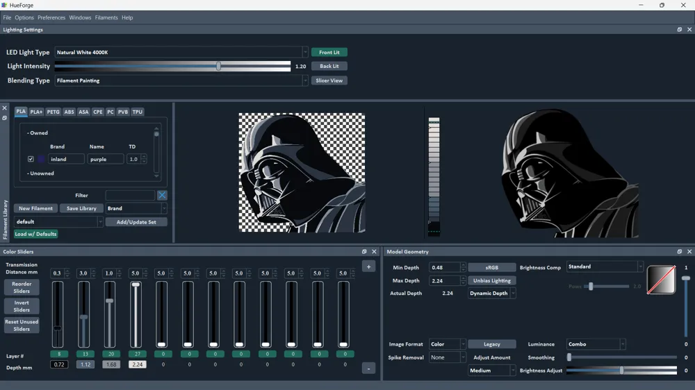Open the Filaments menu

[106, 18]
